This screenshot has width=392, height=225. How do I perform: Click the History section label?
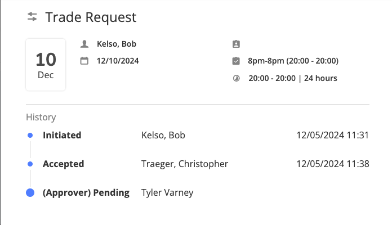[41, 117]
